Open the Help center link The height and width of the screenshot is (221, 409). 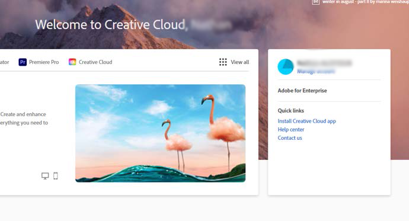click(291, 130)
